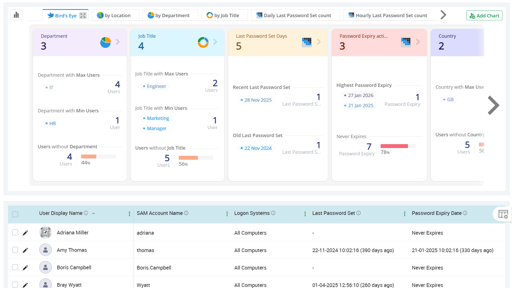Switch to the by Location tab

coord(114,16)
